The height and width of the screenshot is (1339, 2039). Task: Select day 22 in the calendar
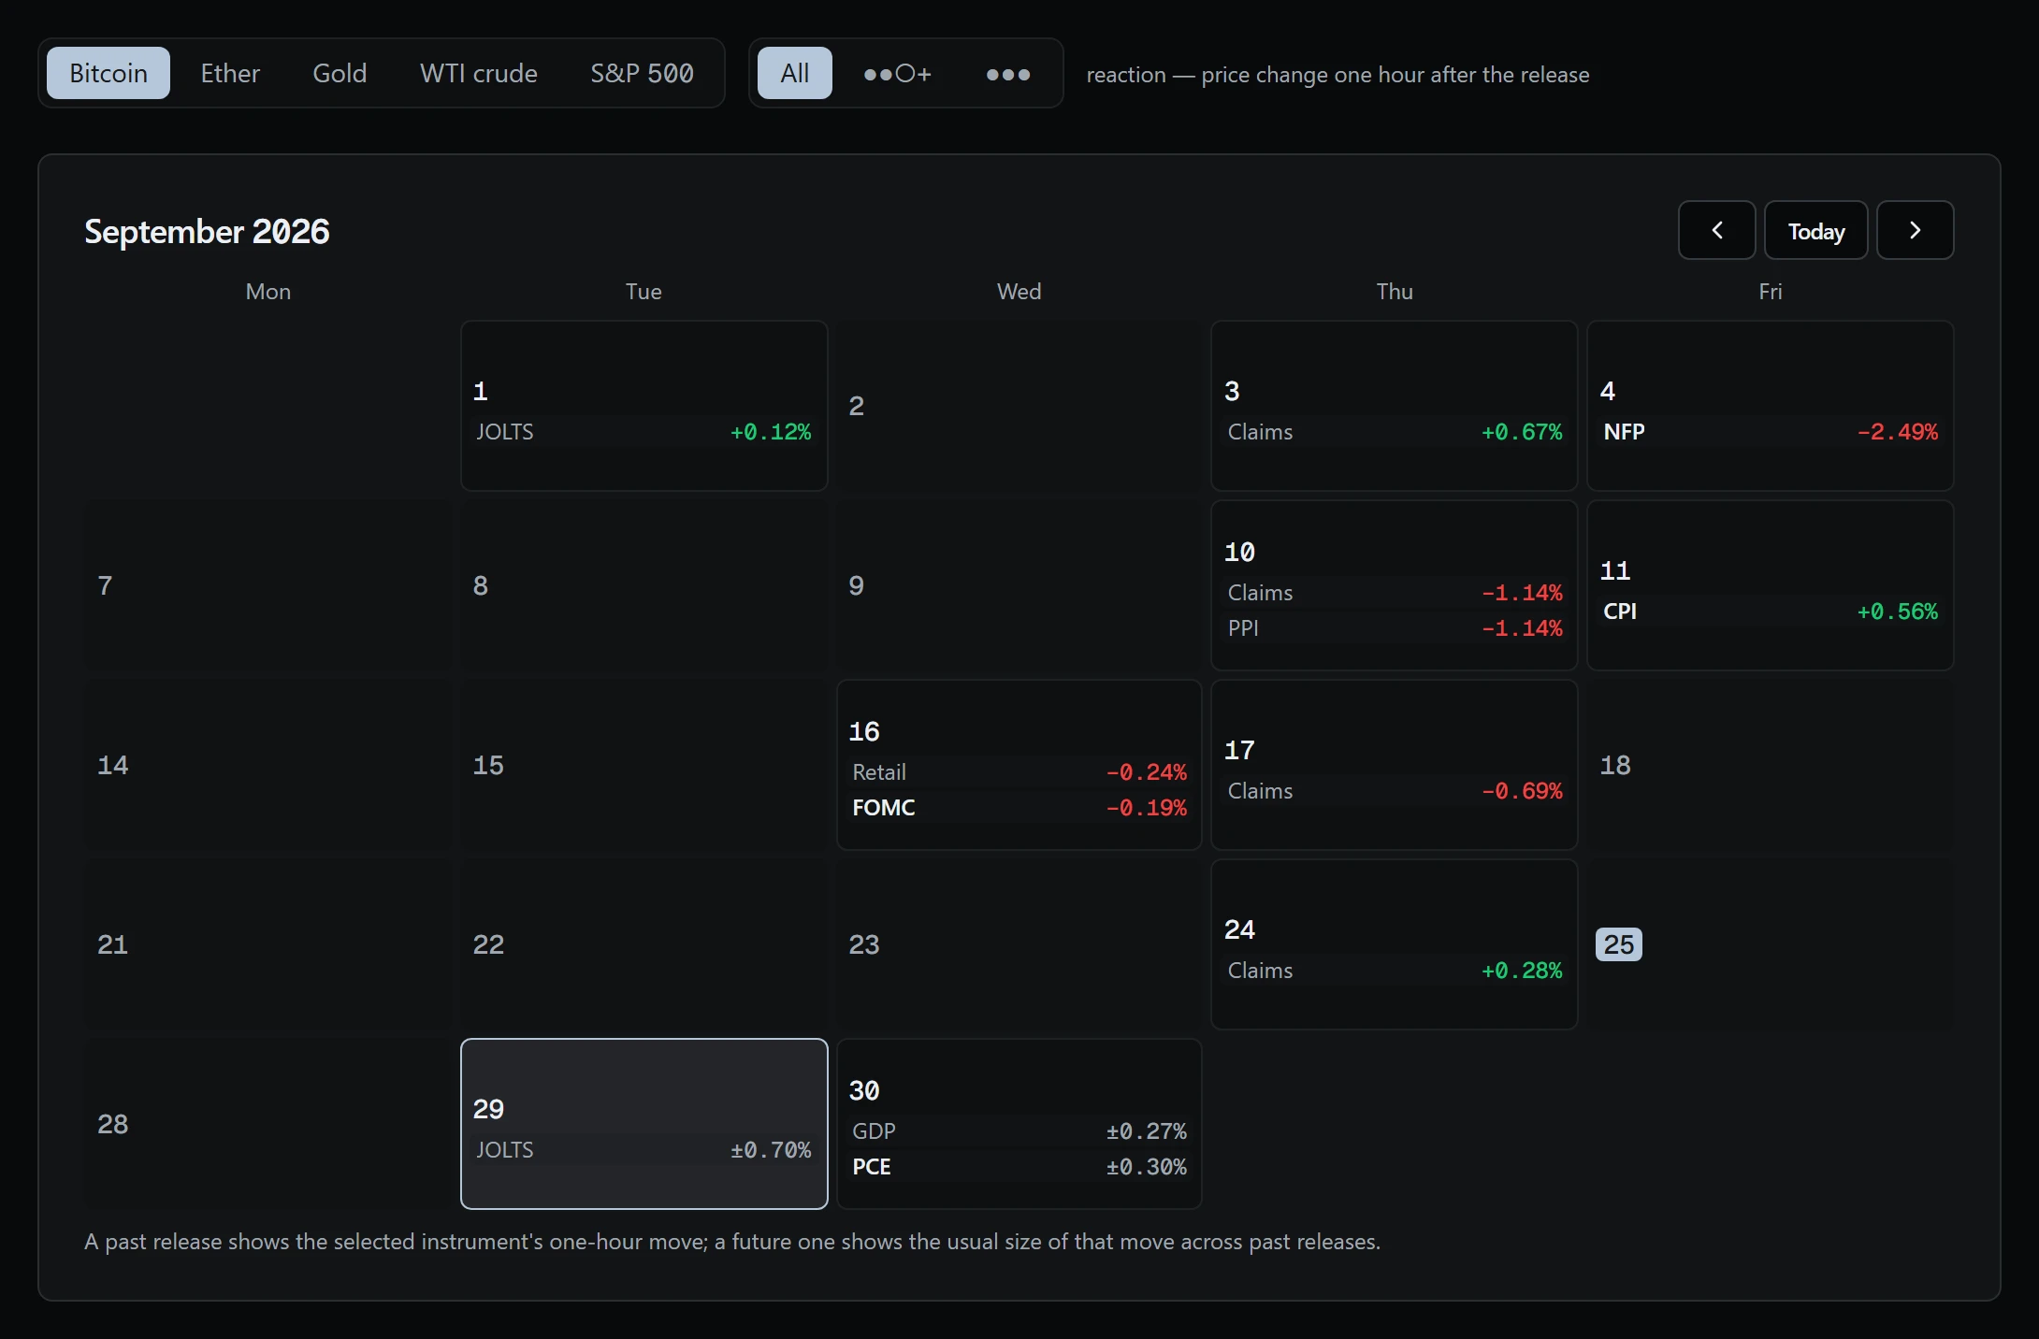[644, 944]
